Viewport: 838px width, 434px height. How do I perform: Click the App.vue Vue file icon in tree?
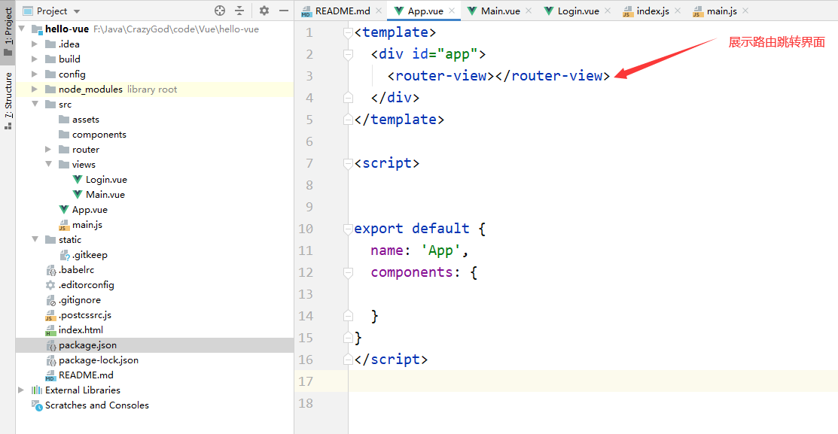point(64,209)
